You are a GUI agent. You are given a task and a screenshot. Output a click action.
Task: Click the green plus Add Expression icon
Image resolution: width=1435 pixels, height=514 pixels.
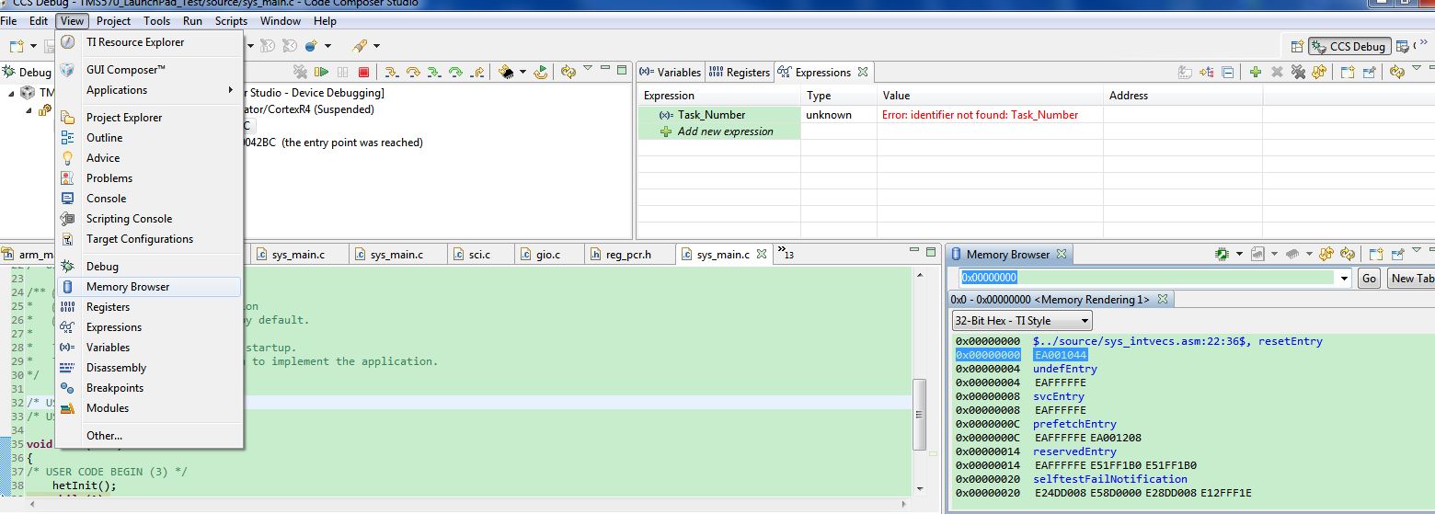1256,72
